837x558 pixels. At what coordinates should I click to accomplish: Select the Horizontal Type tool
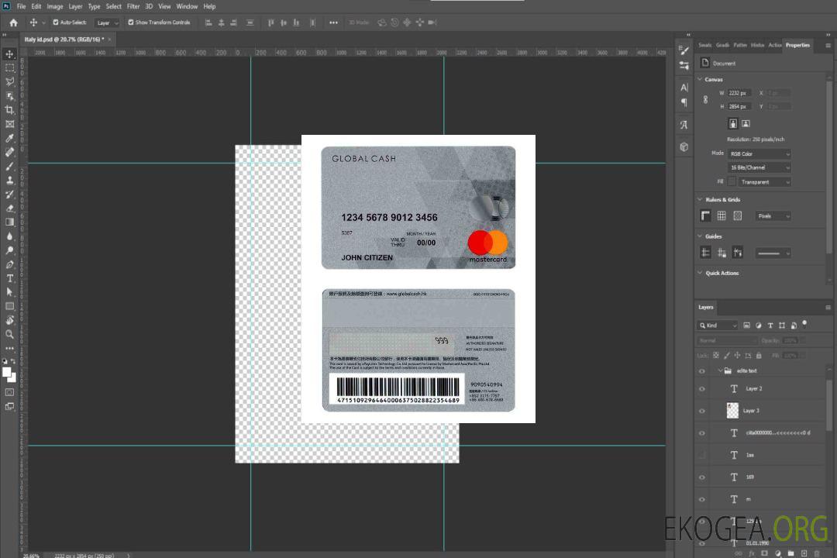pyautogui.click(x=9, y=278)
